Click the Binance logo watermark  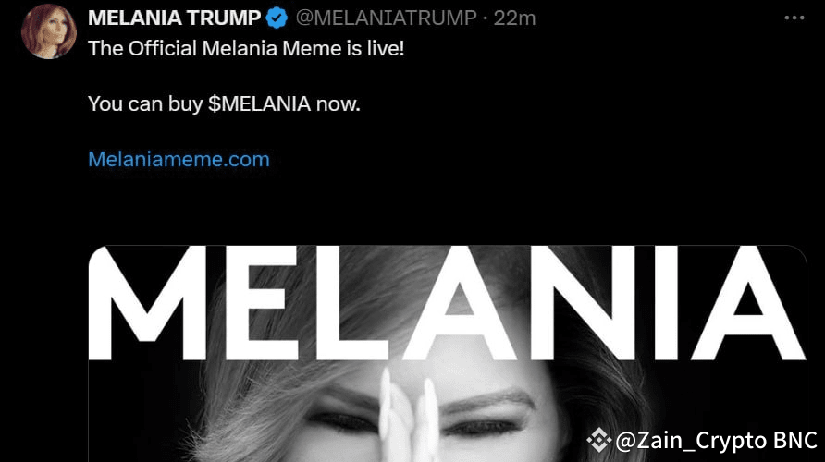click(x=598, y=440)
